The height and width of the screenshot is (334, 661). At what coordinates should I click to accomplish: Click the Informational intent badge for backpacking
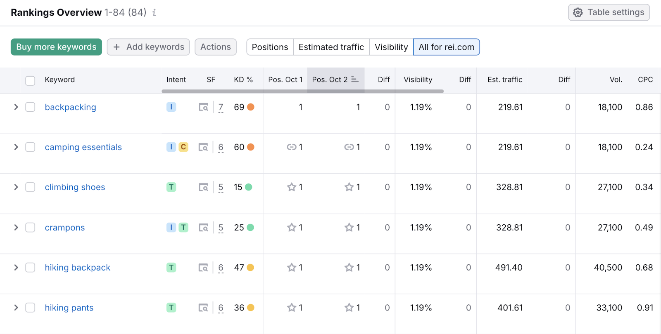pyautogui.click(x=171, y=107)
